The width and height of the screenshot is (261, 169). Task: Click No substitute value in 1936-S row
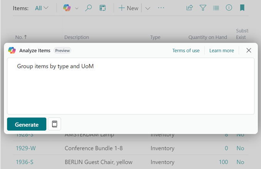240,162
